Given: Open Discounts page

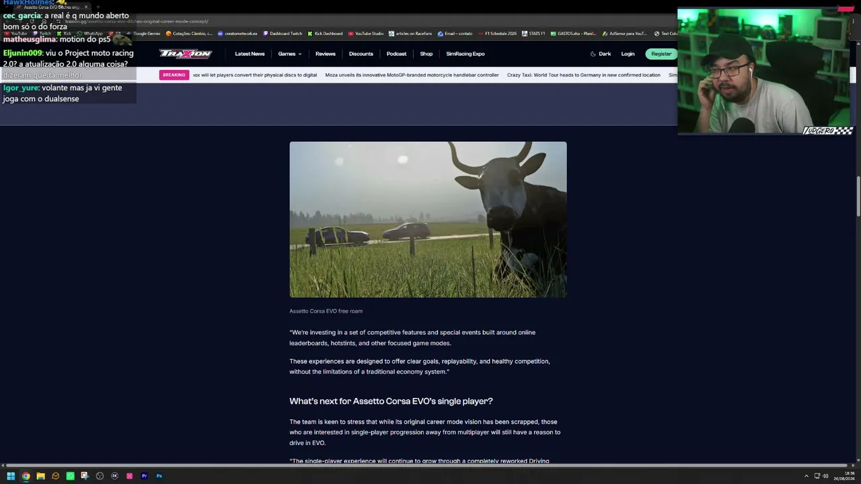Looking at the screenshot, I should 361,54.
